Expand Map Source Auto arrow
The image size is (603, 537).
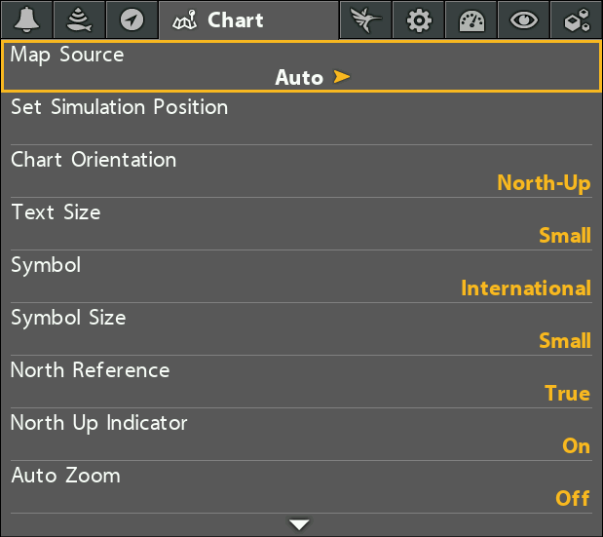click(x=342, y=77)
